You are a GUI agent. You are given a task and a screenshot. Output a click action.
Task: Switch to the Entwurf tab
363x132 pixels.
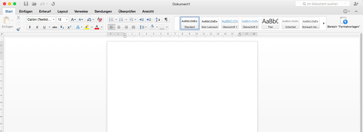(45, 11)
